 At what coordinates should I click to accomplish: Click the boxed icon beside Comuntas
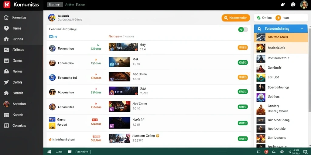click(6, 126)
